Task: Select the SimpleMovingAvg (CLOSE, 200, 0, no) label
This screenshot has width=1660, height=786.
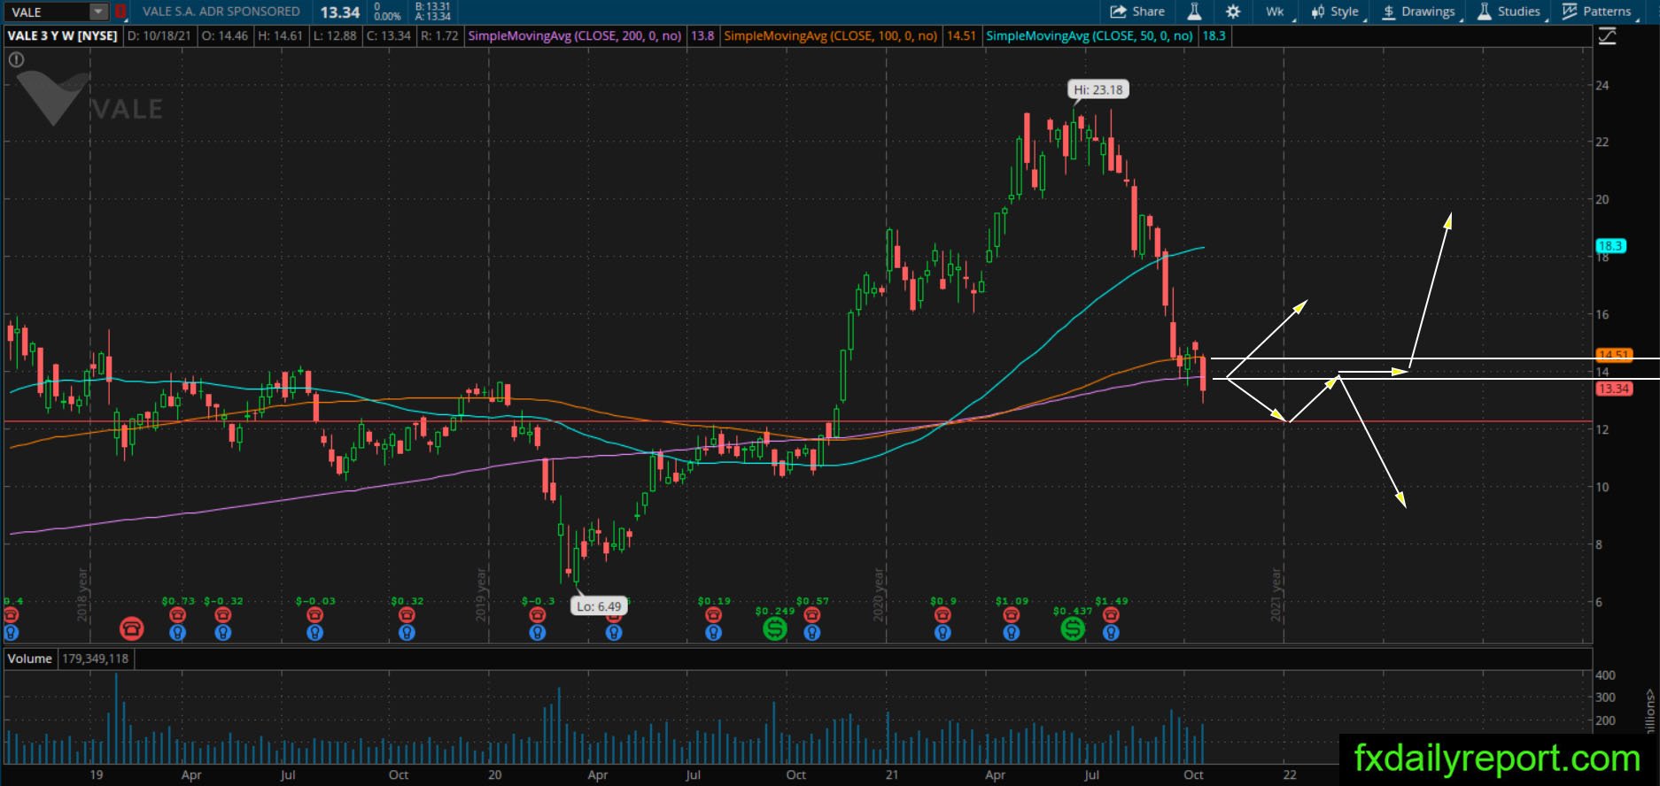Action: [x=574, y=36]
